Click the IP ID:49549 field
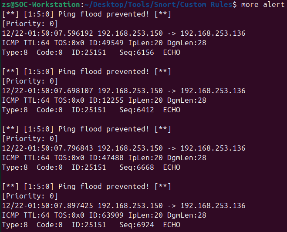 [106, 43]
